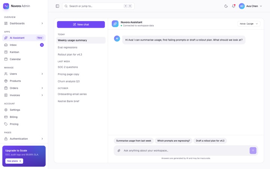This screenshot has width=270, height=169.
Task: Click the Billing card icon
Action: coord(6,117)
